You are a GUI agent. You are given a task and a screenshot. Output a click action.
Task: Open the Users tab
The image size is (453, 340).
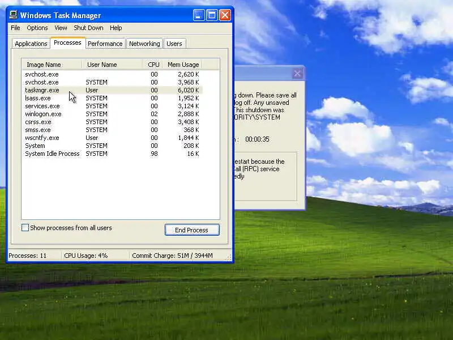pos(174,44)
